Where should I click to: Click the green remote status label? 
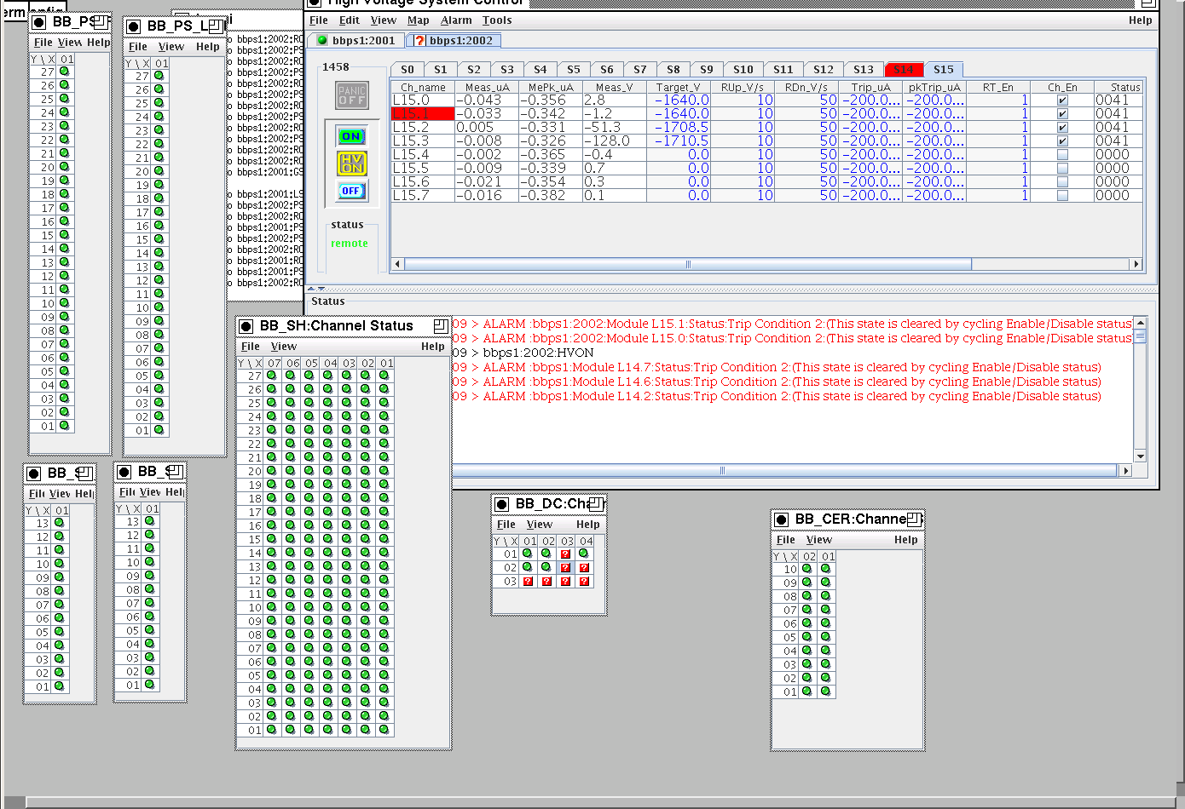(x=350, y=244)
